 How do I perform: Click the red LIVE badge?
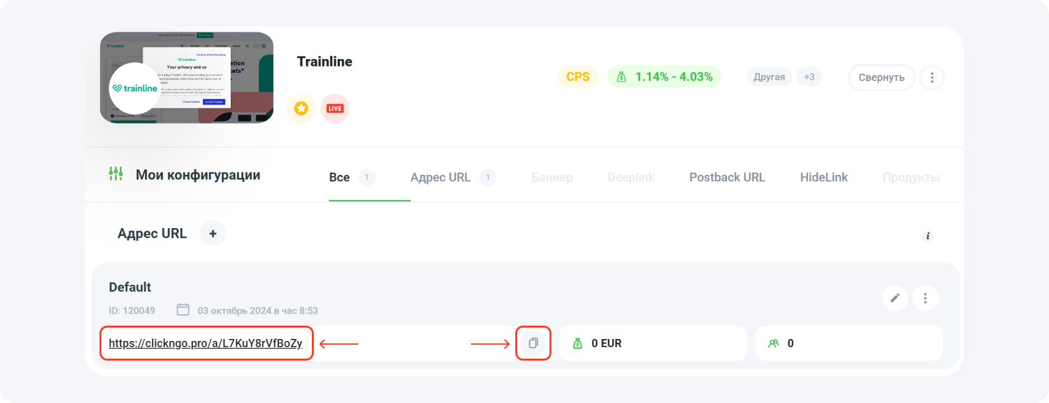coord(335,108)
